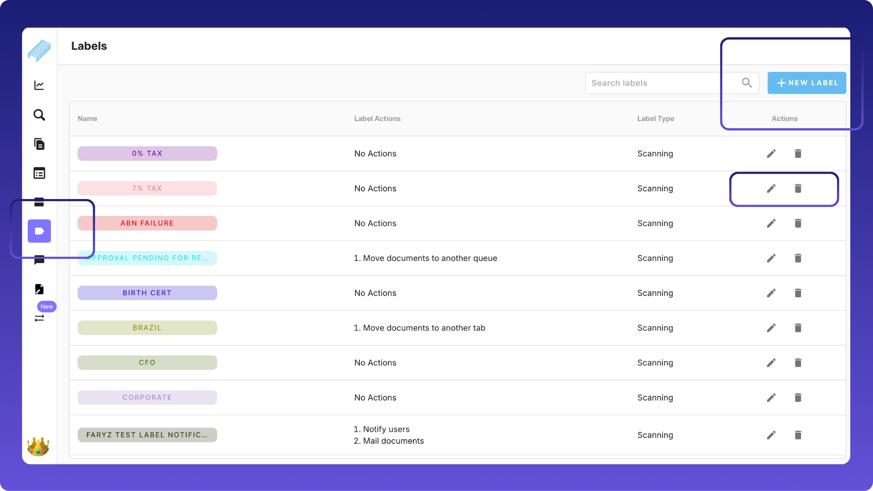Edit the BRAZIL label
Screen dimensions: 873x491
(x=771, y=328)
